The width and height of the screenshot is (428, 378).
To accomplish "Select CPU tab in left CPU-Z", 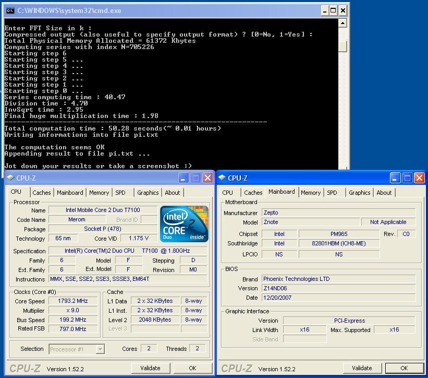I will [17, 192].
